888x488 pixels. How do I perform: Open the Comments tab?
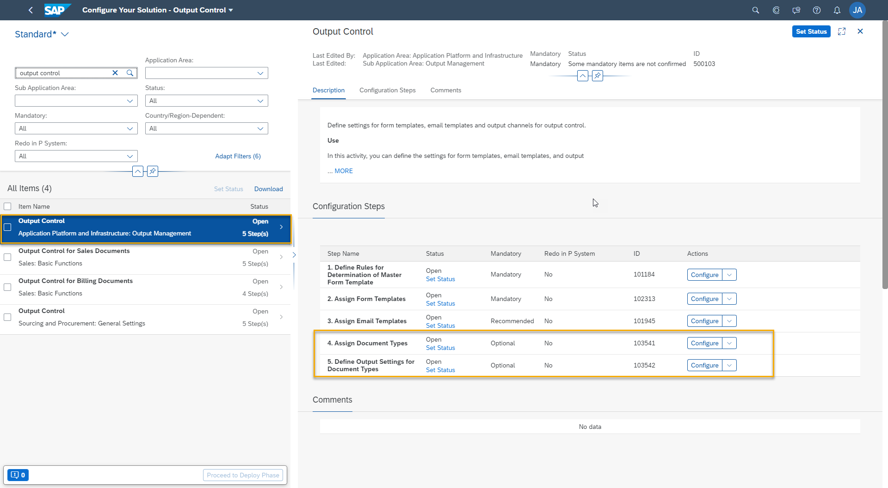(x=445, y=90)
